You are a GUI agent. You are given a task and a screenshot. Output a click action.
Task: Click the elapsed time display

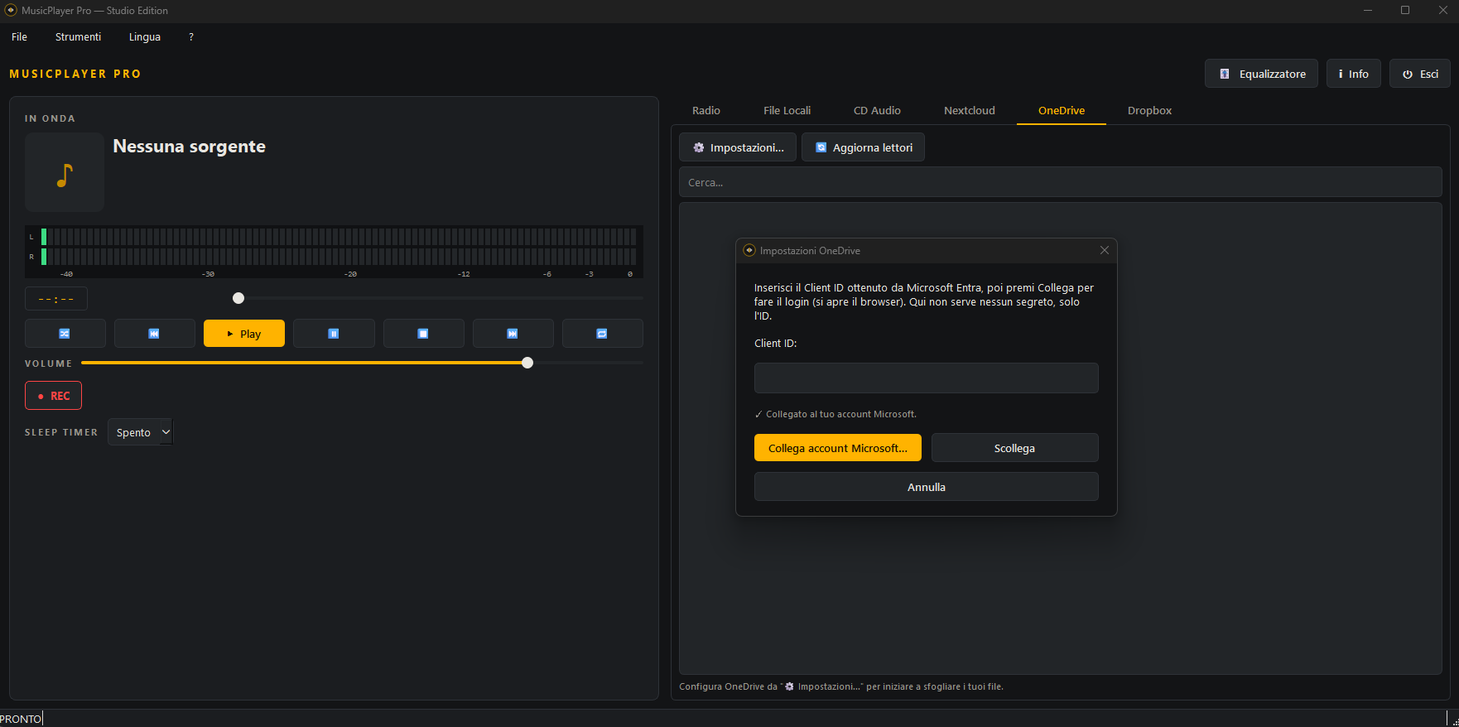click(x=56, y=299)
